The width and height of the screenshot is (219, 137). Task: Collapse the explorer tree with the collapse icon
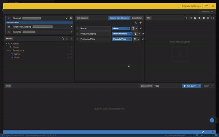tap(67, 38)
